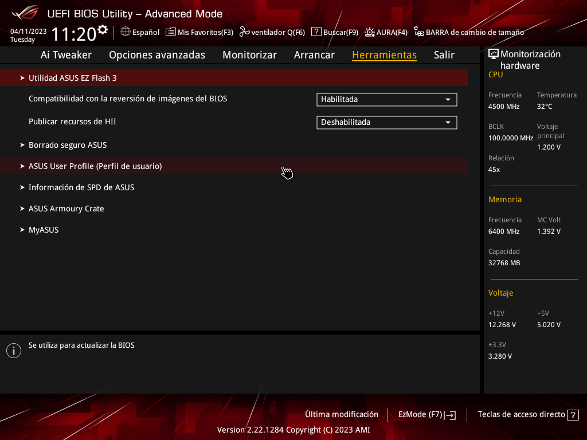Click the hardware monitor screen icon

tap(494, 54)
